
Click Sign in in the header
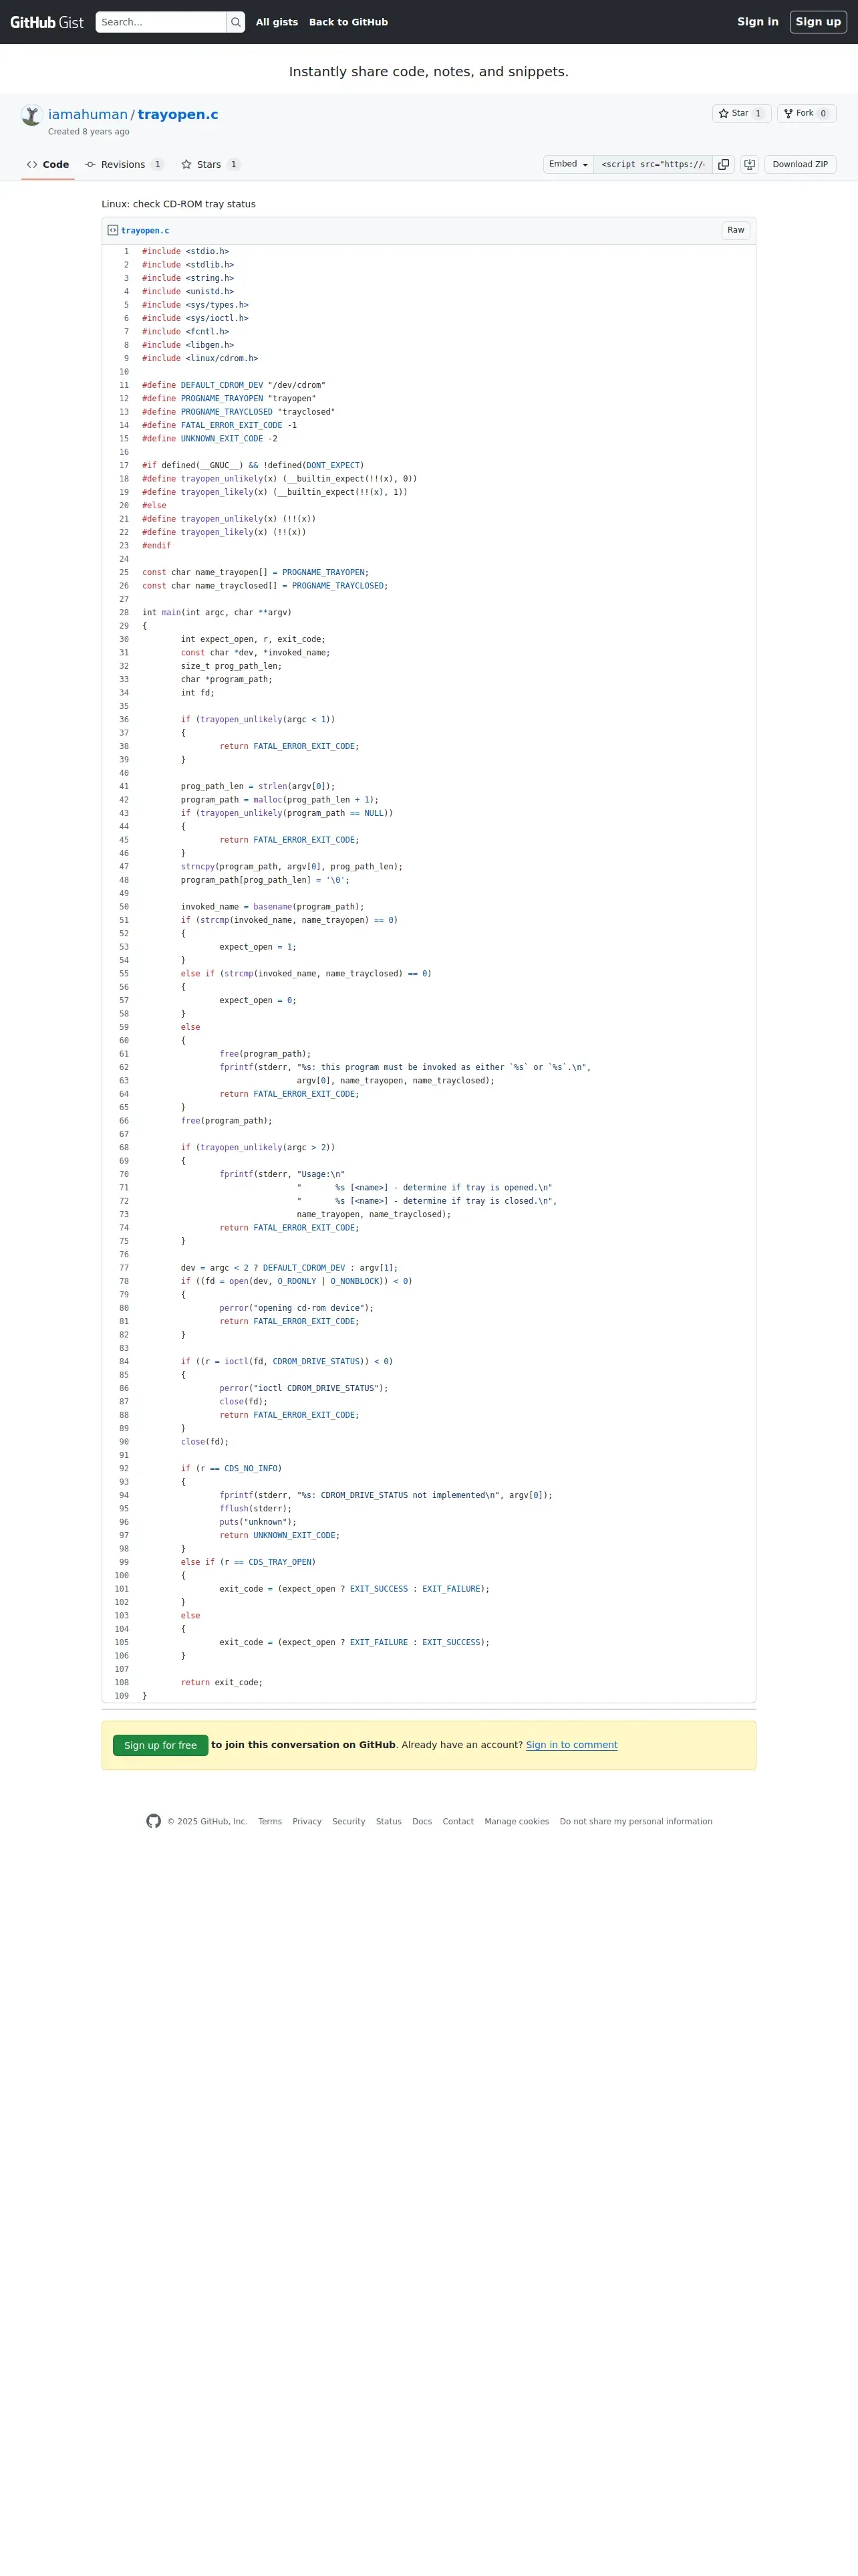(x=757, y=22)
